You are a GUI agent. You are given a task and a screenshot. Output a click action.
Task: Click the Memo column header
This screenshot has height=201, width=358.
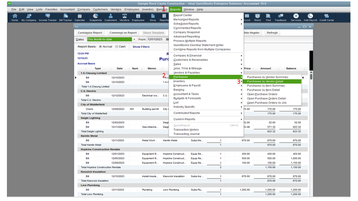[x=152, y=68]
